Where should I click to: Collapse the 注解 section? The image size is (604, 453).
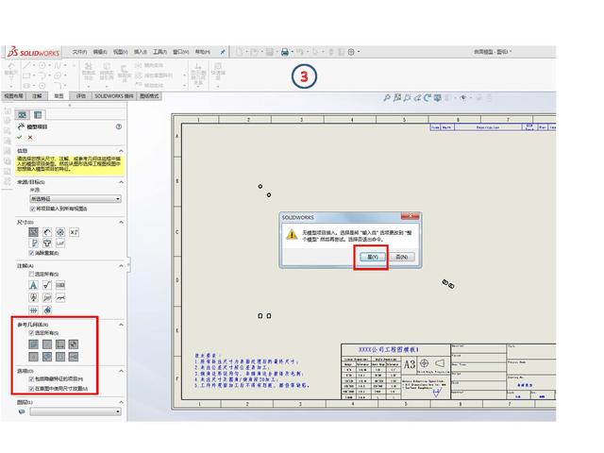[x=121, y=266]
